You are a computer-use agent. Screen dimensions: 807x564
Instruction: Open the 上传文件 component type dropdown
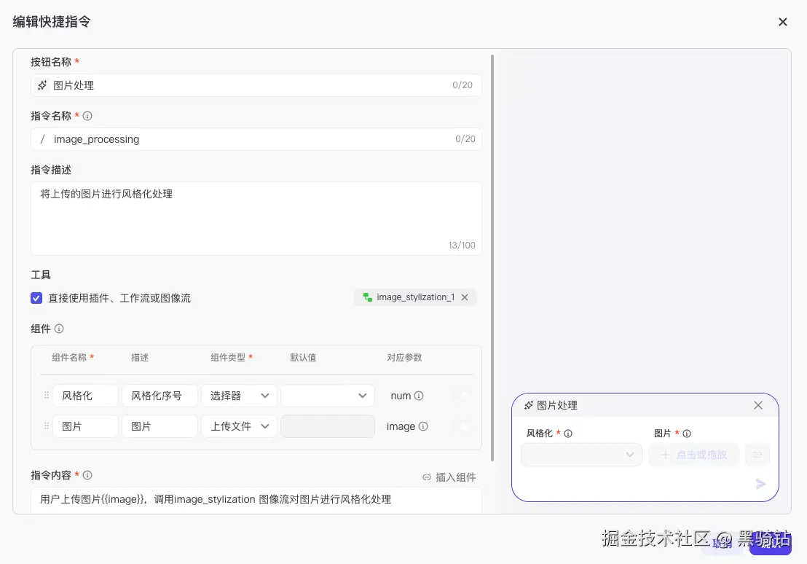pos(239,426)
